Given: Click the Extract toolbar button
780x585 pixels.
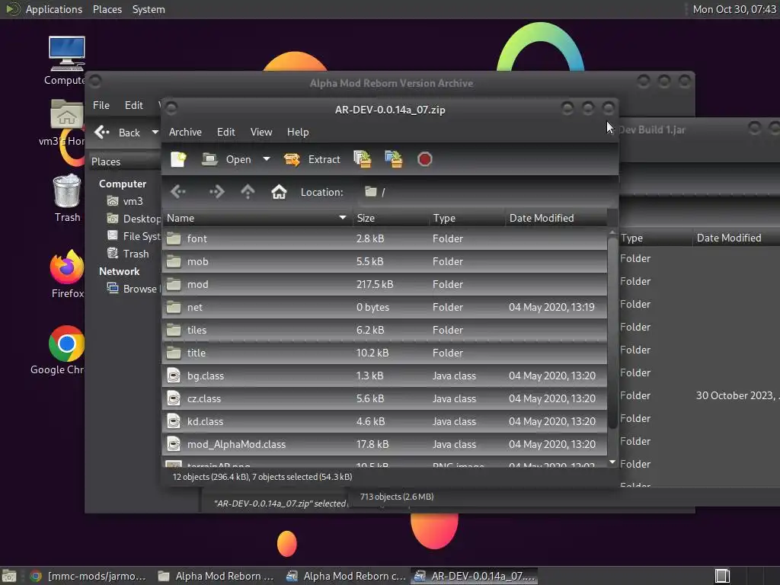Looking at the screenshot, I should [312, 159].
